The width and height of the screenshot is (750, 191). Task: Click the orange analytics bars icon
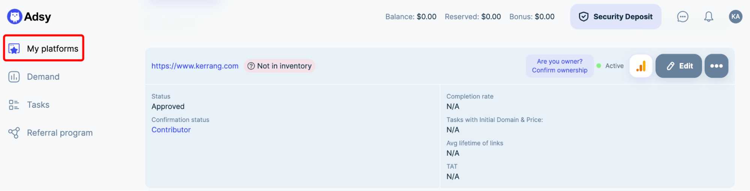point(641,66)
